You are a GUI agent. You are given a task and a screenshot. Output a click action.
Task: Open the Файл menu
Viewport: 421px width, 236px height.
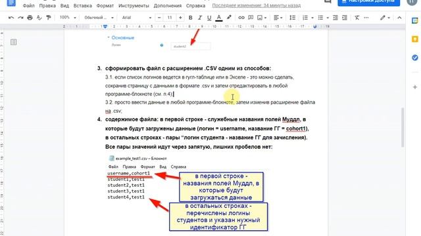[x=29, y=6]
